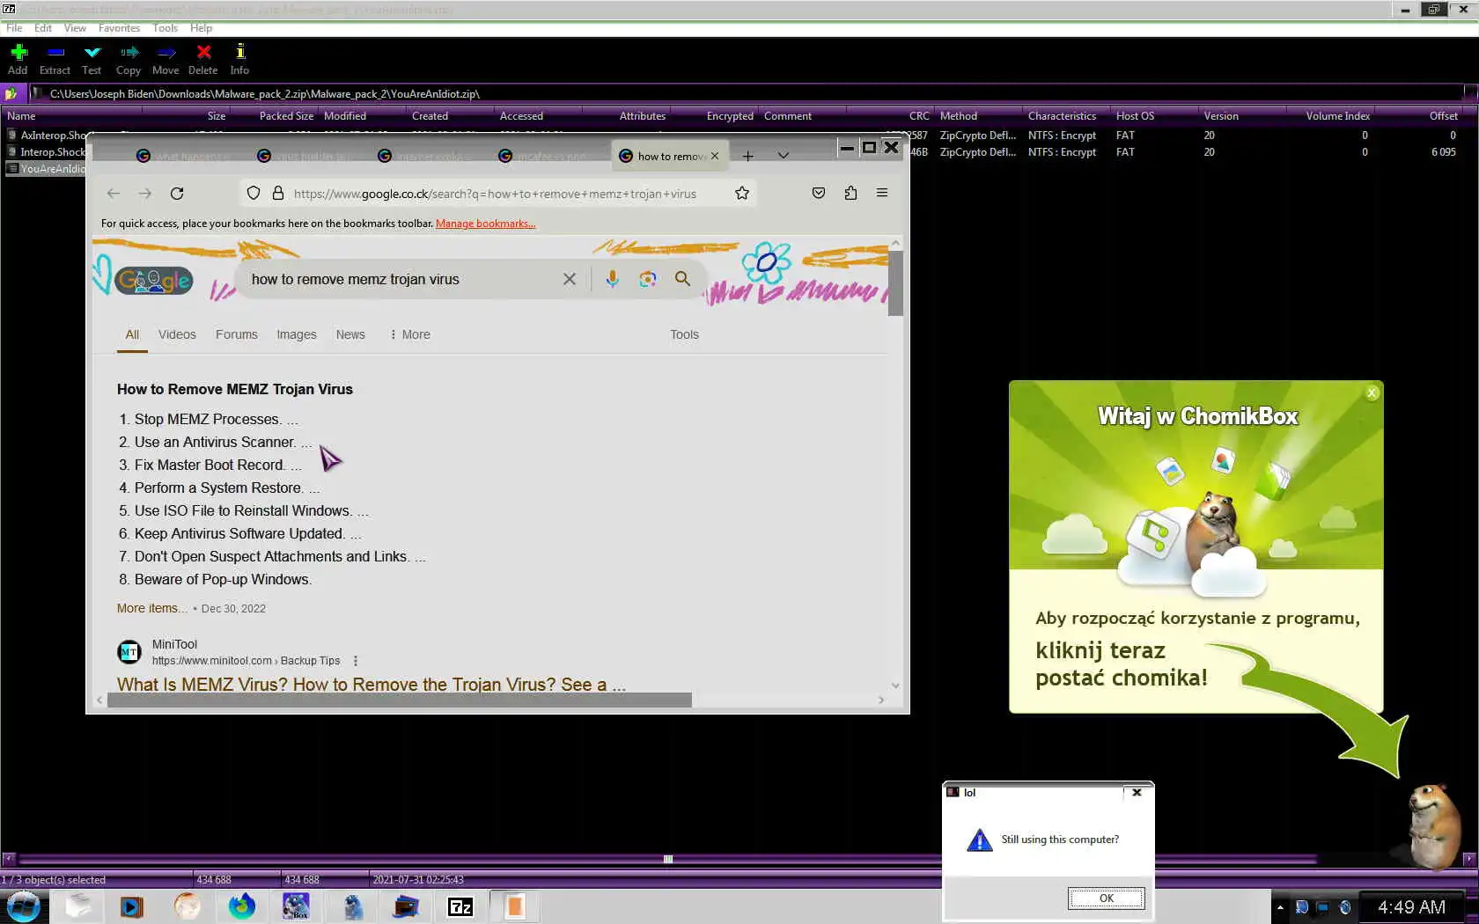Close the 'how to remov' tab
The height and width of the screenshot is (924, 1479).
pos(715,156)
